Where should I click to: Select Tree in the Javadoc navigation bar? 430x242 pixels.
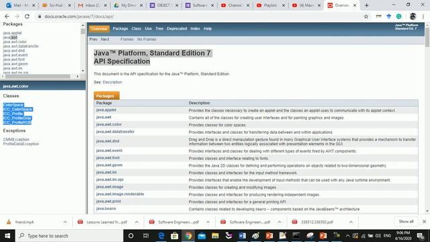tap(159, 28)
